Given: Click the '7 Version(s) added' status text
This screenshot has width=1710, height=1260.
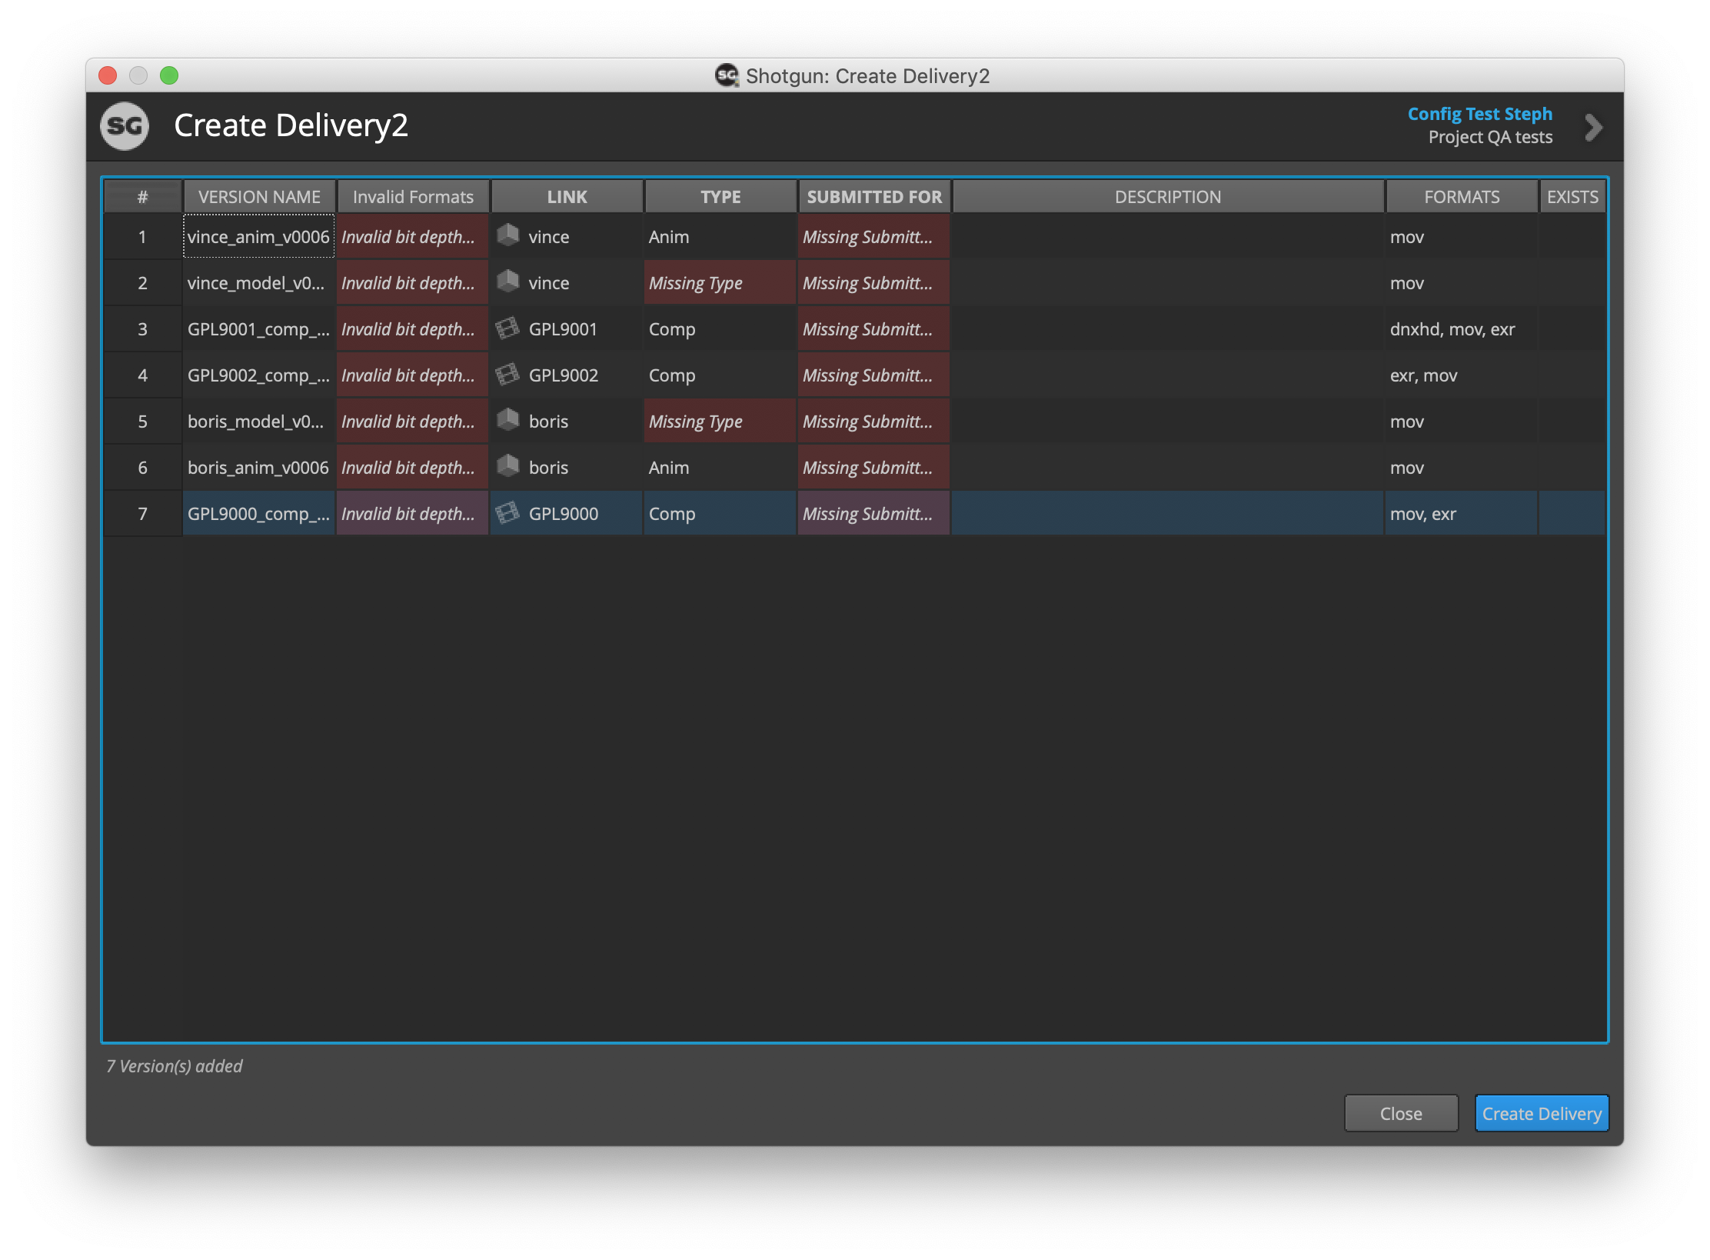Looking at the screenshot, I should click(175, 1065).
